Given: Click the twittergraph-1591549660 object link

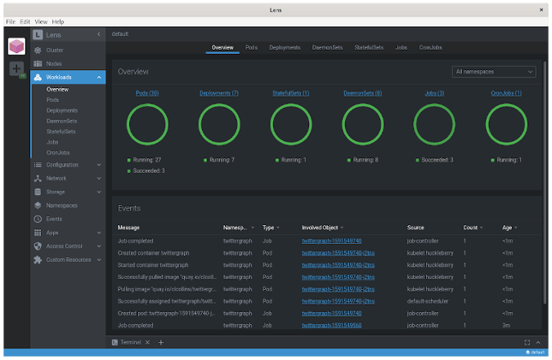Looking at the screenshot, I should click(x=331, y=325).
